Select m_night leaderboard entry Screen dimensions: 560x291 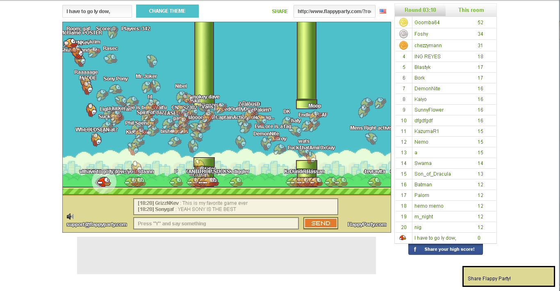point(446,217)
